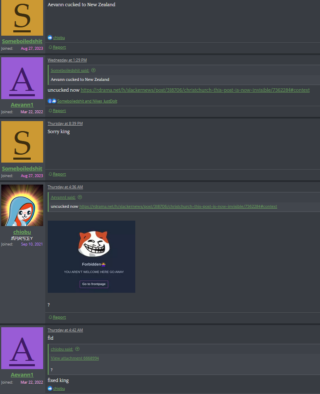Open Aevann1 username link under Wednesday post avatar
The width and height of the screenshot is (320, 394).
click(22, 105)
